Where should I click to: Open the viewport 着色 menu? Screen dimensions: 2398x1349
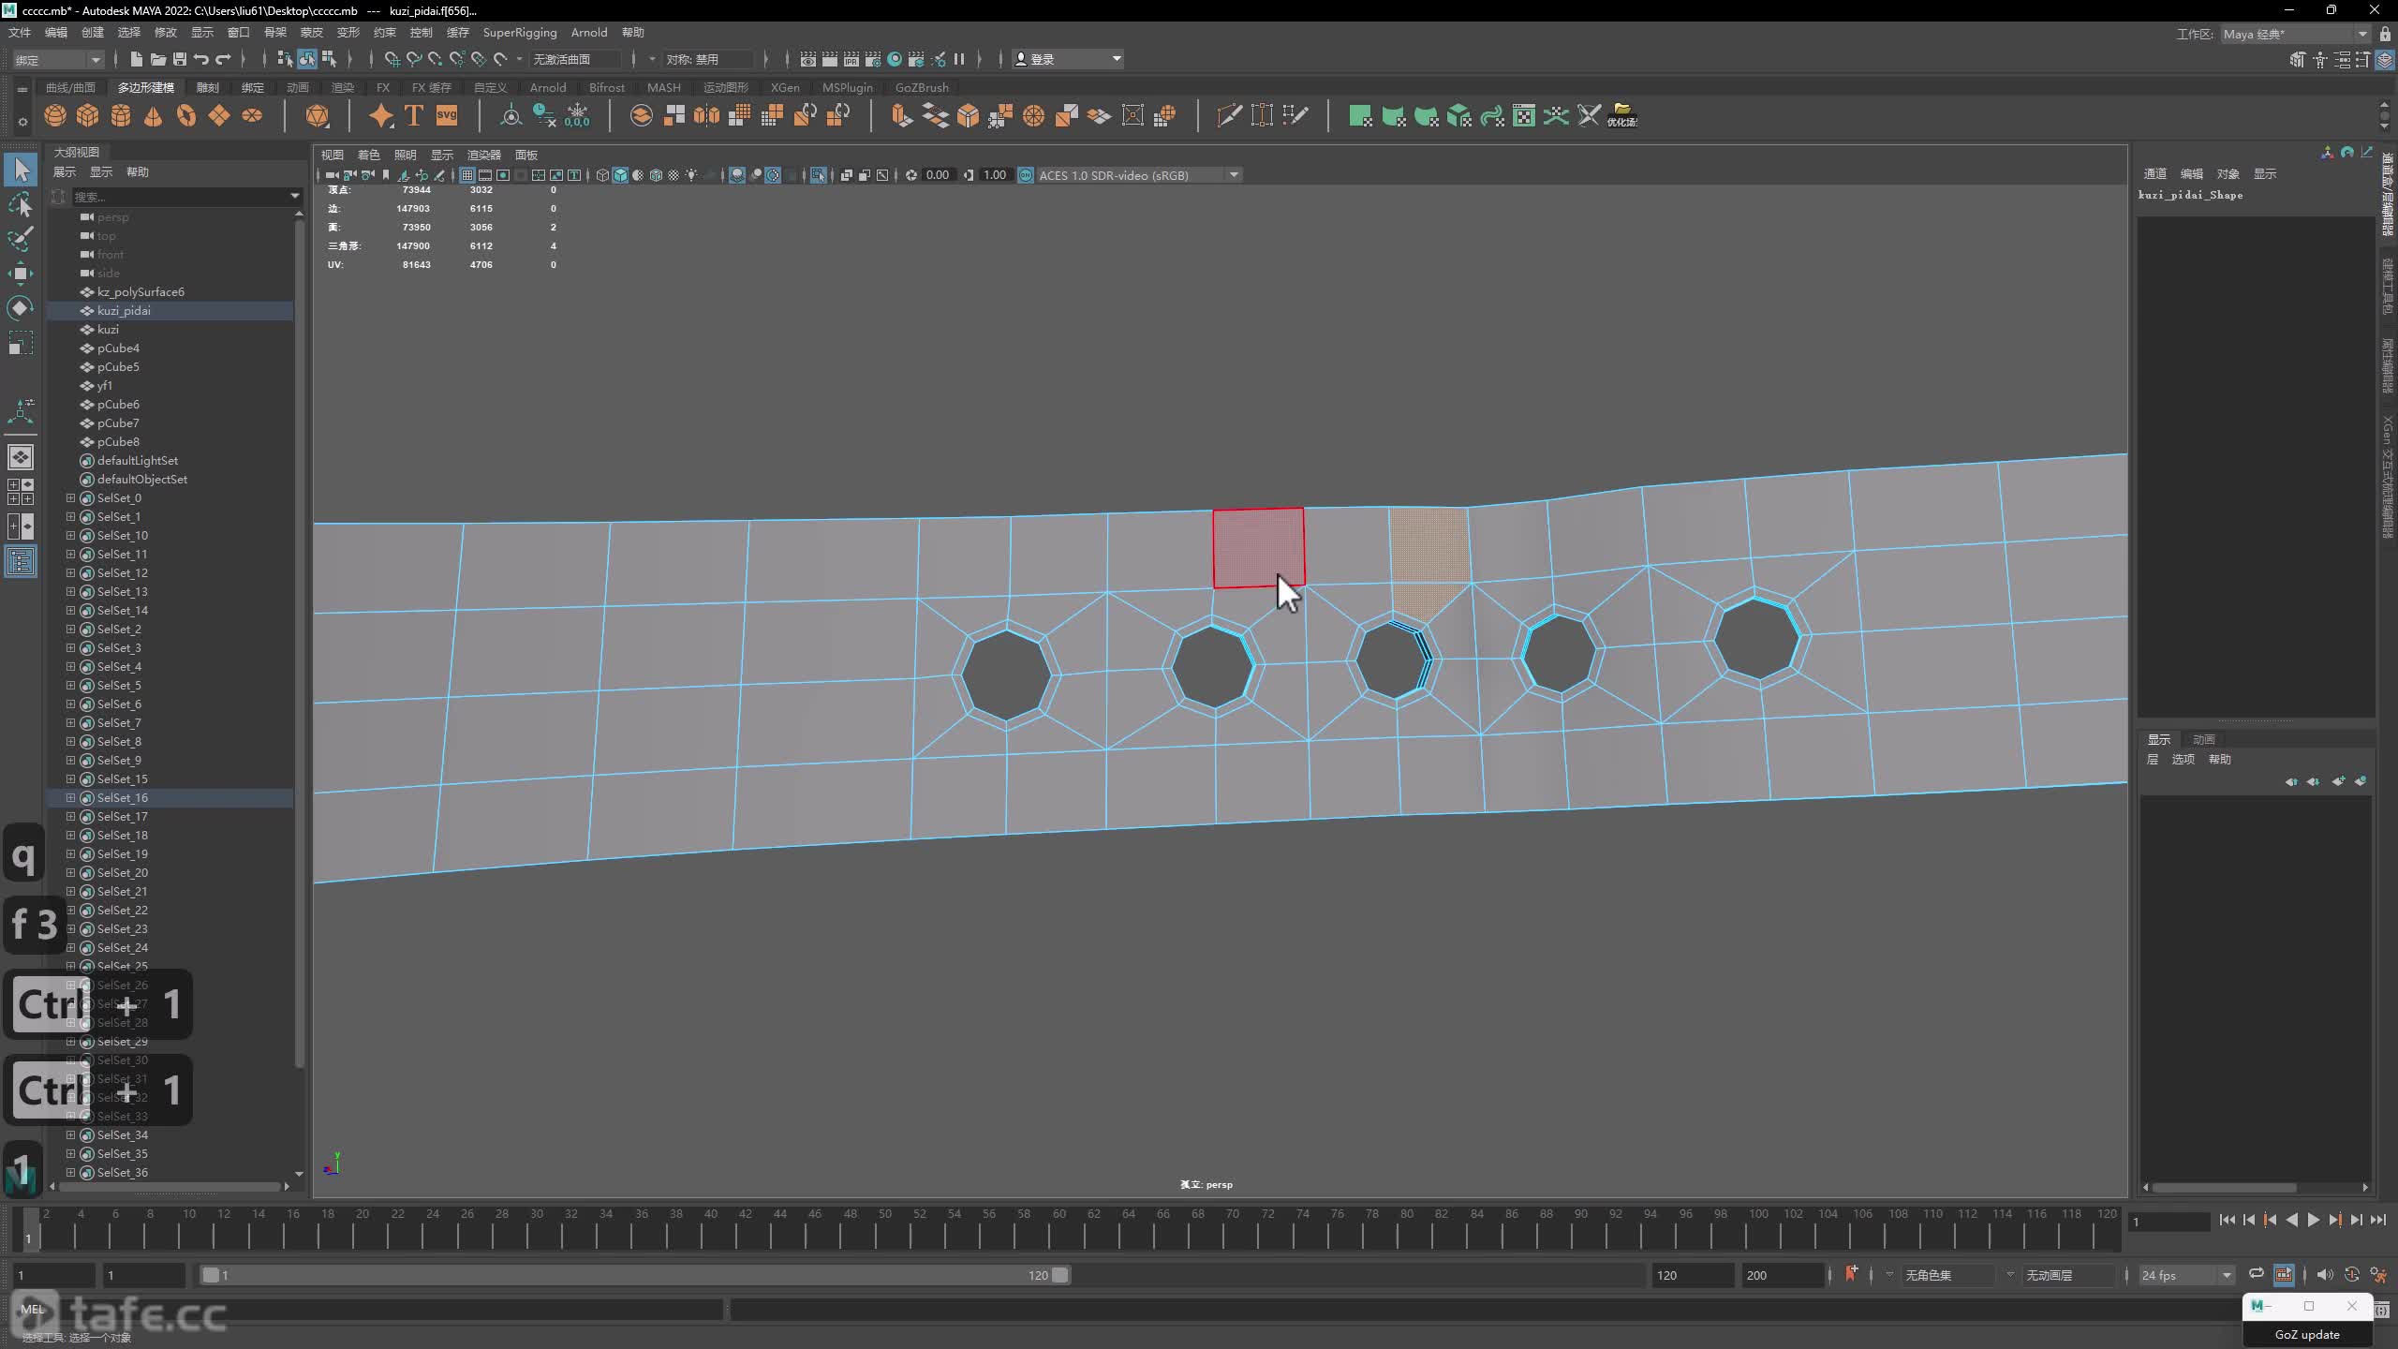click(x=369, y=155)
